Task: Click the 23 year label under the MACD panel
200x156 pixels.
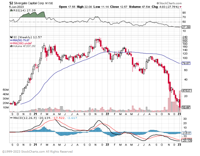Action: click(179, 145)
